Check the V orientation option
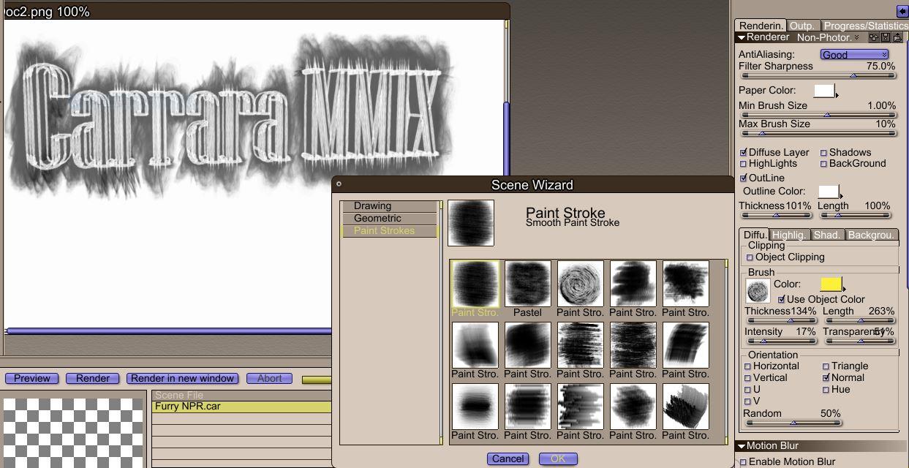 coord(747,401)
